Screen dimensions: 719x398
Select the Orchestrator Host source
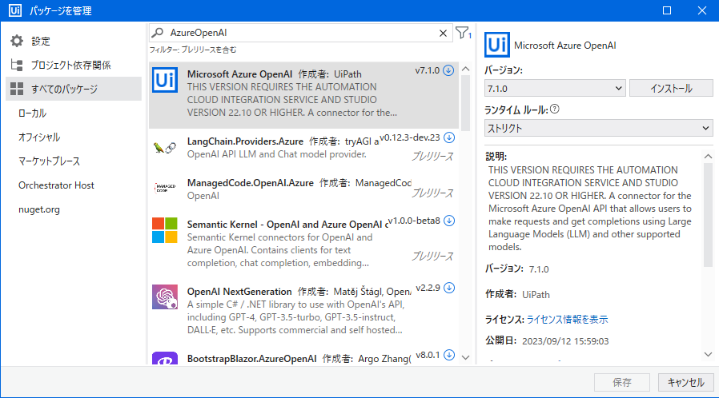click(56, 185)
